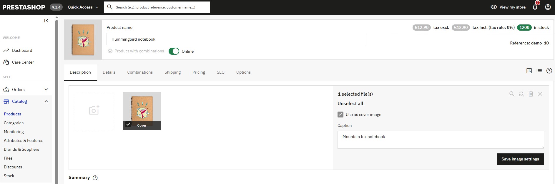The height and width of the screenshot is (184, 555).
Task: Open the notifications bell
Action: coord(535,7)
